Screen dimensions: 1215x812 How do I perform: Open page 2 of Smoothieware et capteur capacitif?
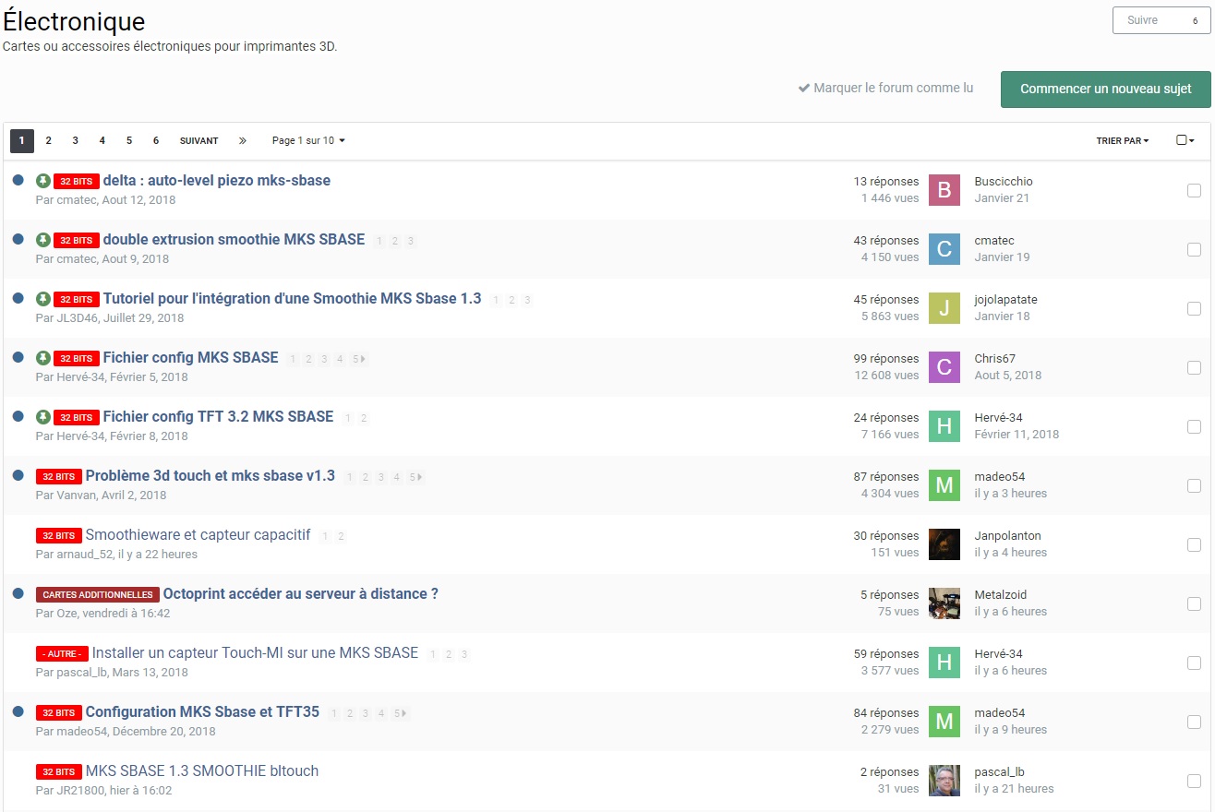click(341, 536)
